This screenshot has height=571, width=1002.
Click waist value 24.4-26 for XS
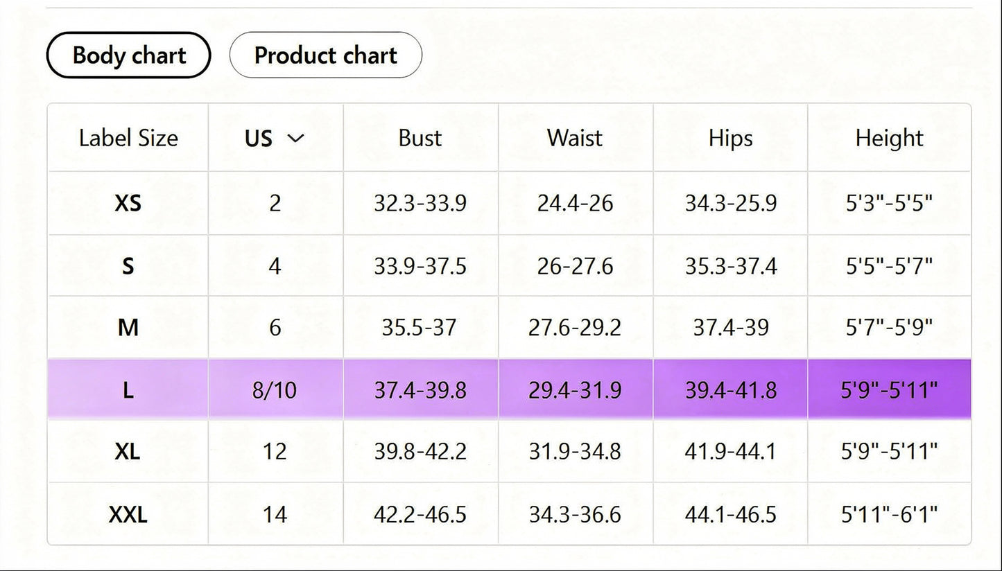[575, 203]
